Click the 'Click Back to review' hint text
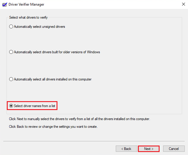Viewport: 188px width, 155px height. click(x=53, y=127)
